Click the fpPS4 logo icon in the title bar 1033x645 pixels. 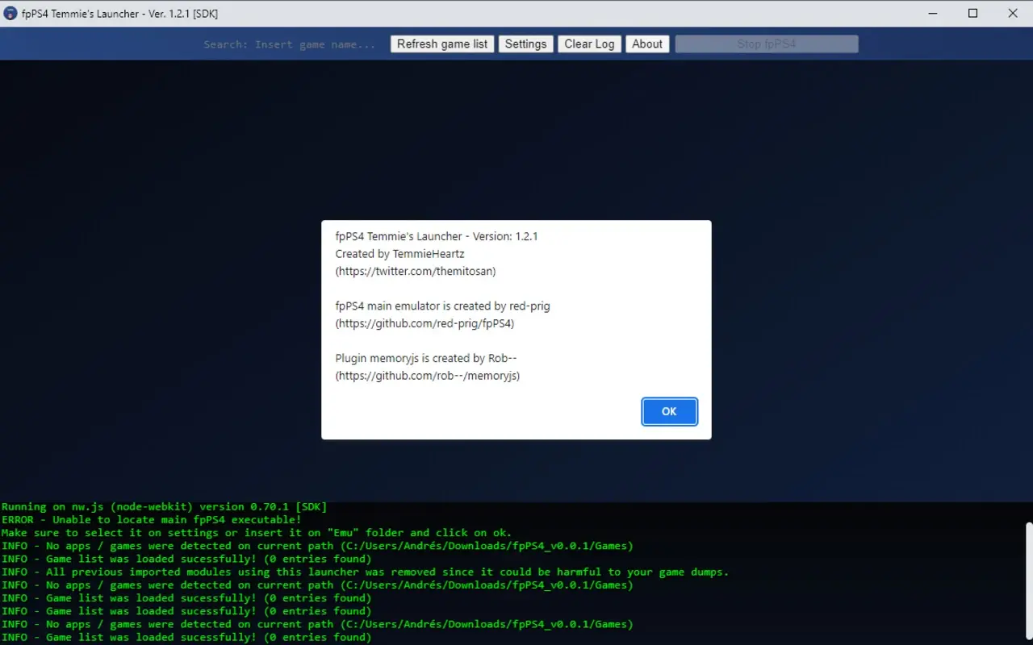pos(10,13)
